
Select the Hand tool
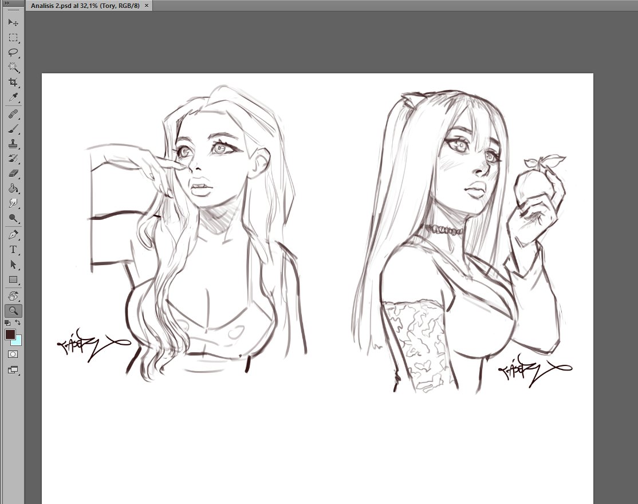[x=13, y=296]
